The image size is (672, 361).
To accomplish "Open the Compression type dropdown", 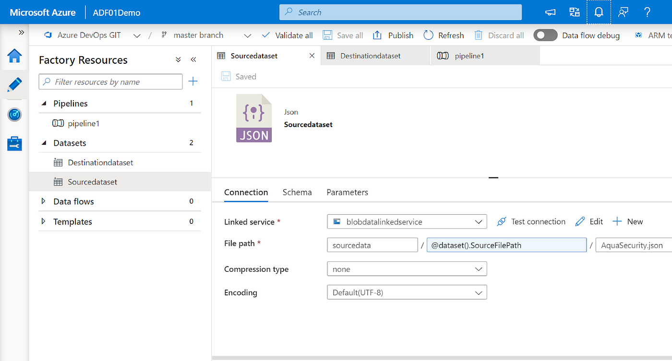I will coord(407,269).
